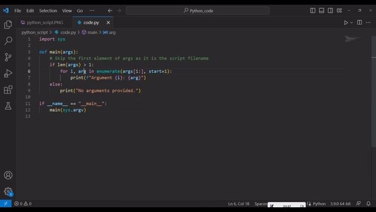Screen dimensions: 376x212
Task: Click line number 3 in the gutter
Action: pos(29,52)
